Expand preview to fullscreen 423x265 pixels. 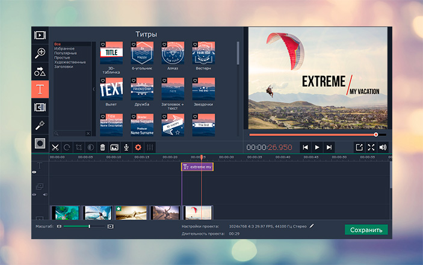click(x=371, y=147)
